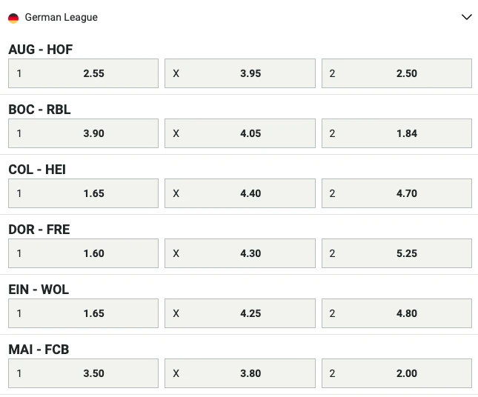The width and height of the screenshot is (478, 397).
Task: Pick HOF away win at 2.50
Action: (396, 73)
